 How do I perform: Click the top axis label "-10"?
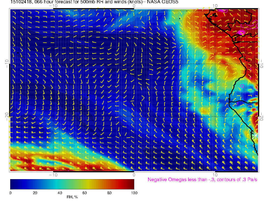[x=53, y=6]
